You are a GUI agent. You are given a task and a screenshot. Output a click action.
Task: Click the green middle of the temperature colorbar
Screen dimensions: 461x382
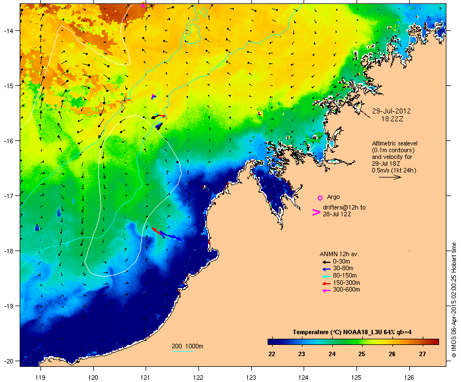point(353,342)
